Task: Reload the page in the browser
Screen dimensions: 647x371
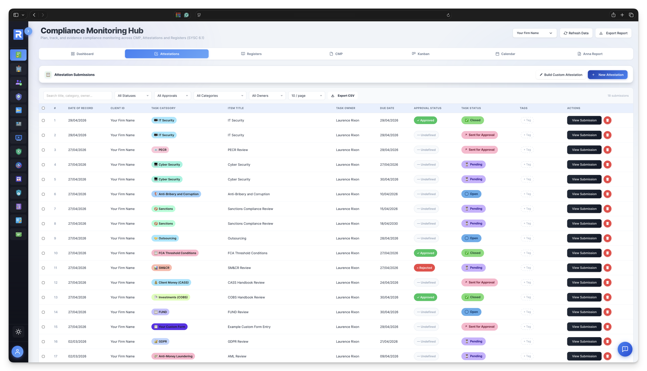Action: point(448,15)
